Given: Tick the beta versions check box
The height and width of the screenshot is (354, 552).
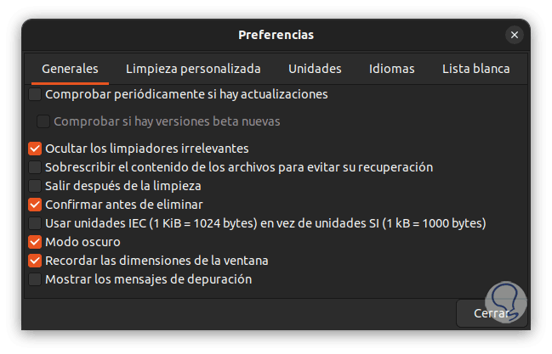Looking at the screenshot, I should [x=44, y=121].
